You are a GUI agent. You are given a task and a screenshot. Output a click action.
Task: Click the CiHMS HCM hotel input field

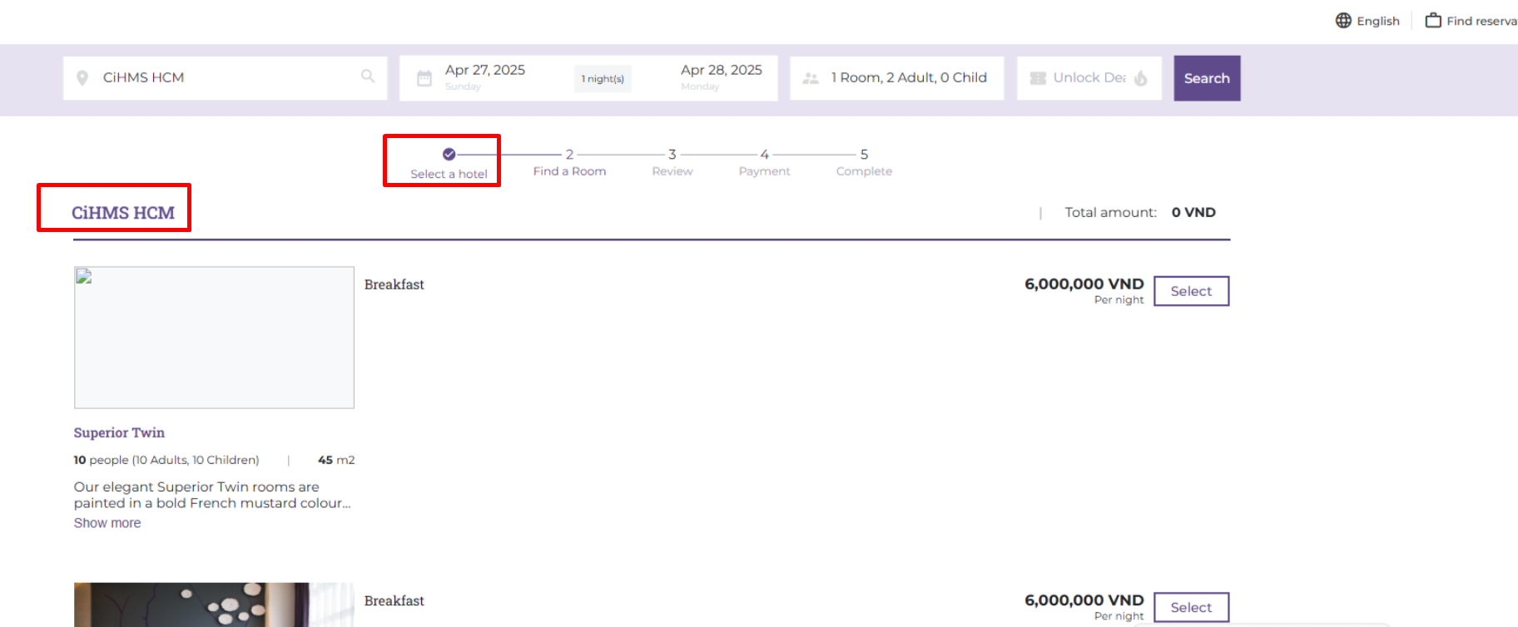click(x=225, y=77)
